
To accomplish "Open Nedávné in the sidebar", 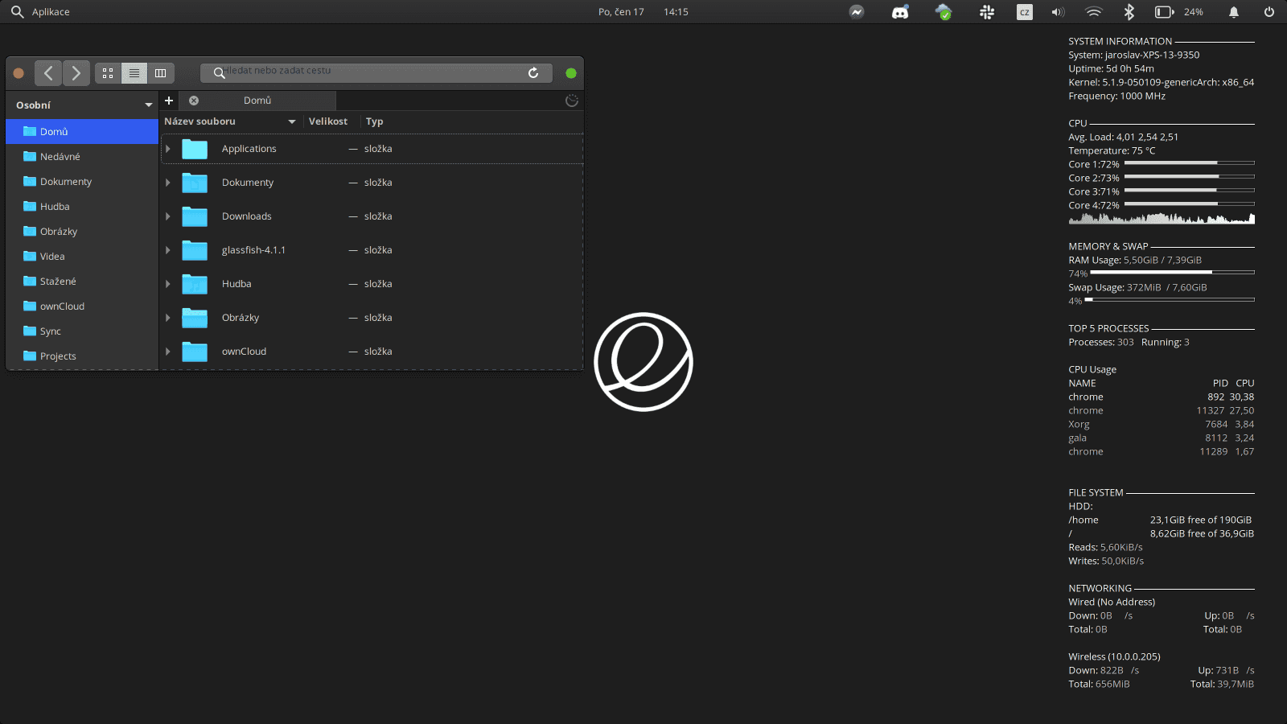I will [x=82, y=157].
